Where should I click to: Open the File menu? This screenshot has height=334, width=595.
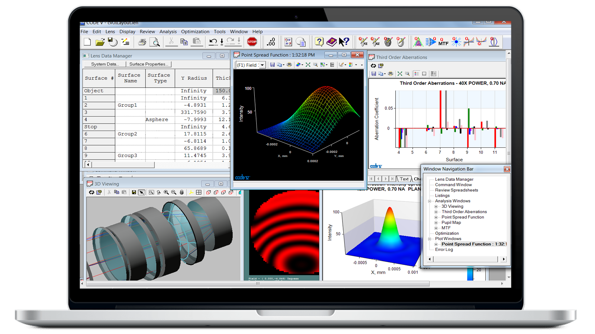pos(84,32)
